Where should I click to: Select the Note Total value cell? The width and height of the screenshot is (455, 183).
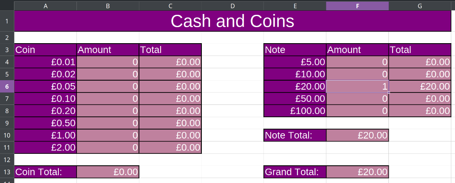pyautogui.click(x=357, y=135)
